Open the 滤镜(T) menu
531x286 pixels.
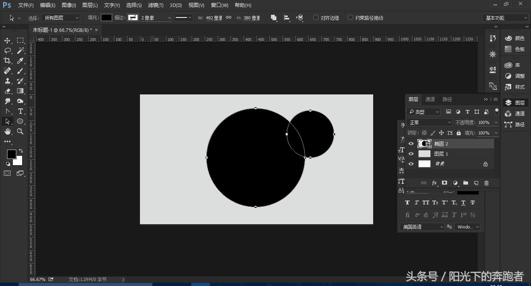tap(155, 5)
